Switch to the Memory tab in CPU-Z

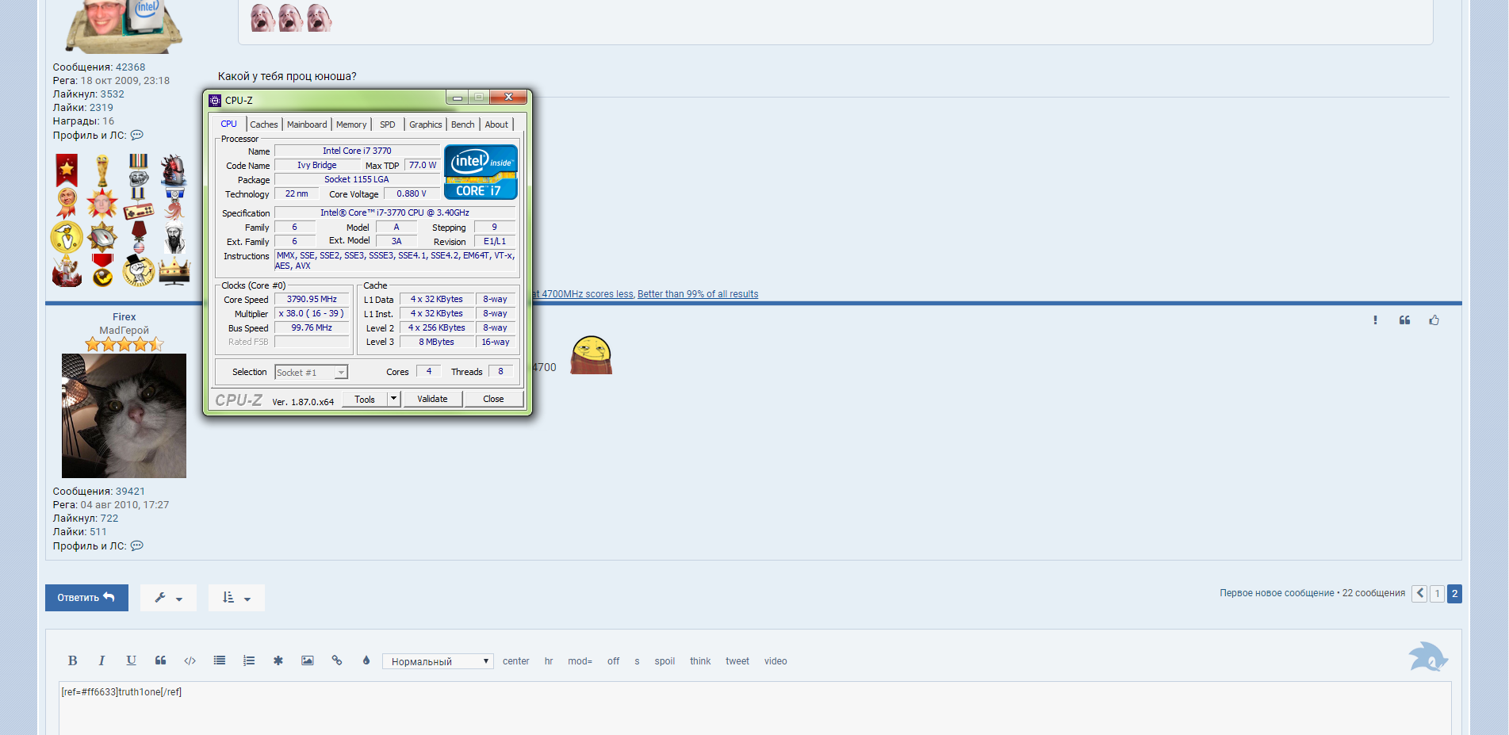pos(351,124)
